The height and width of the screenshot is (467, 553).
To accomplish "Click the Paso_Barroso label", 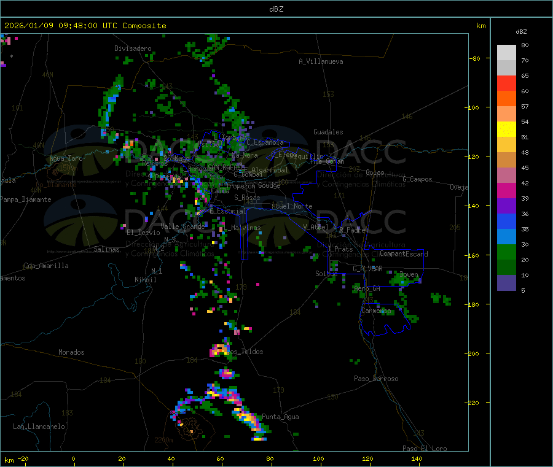I will pos(376,379).
